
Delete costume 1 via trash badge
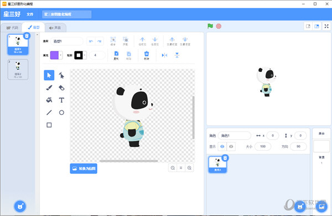pyautogui.click(x=27, y=36)
